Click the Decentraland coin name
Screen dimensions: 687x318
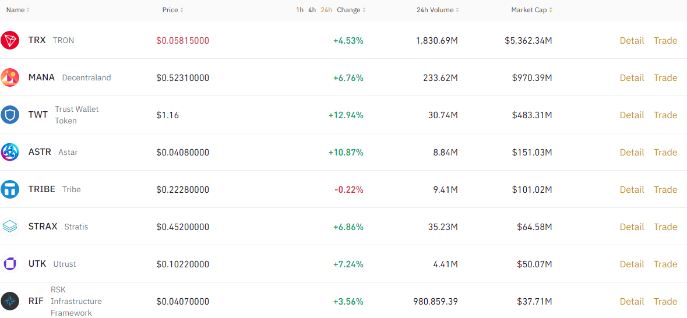pos(86,77)
